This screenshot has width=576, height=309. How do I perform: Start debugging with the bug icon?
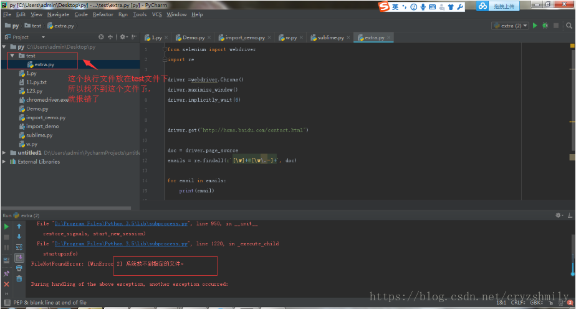(x=545, y=26)
